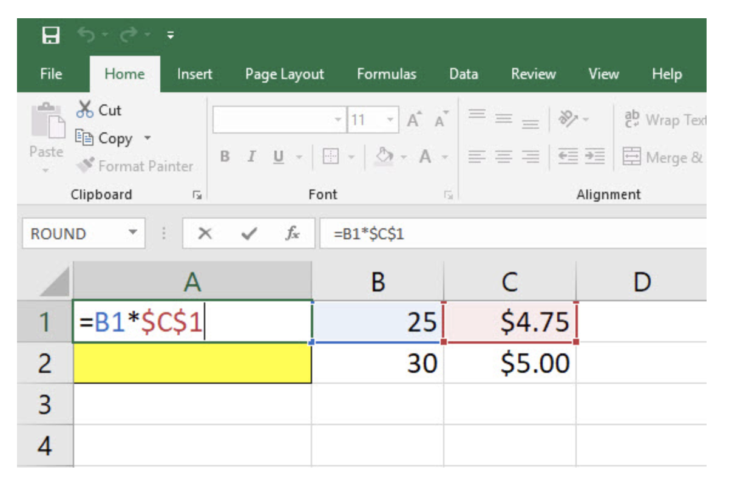Click Middle Align icon
The height and width of the screenshot is (487, 743).
503,120
